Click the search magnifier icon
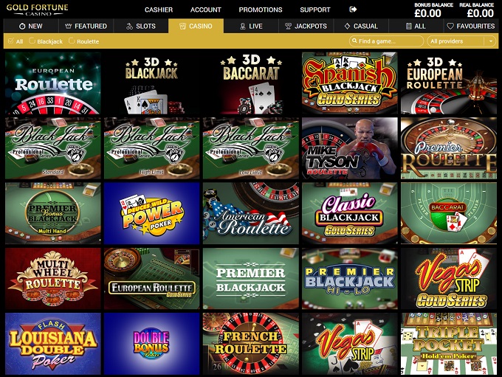The image size is (502, 377). 354,41
